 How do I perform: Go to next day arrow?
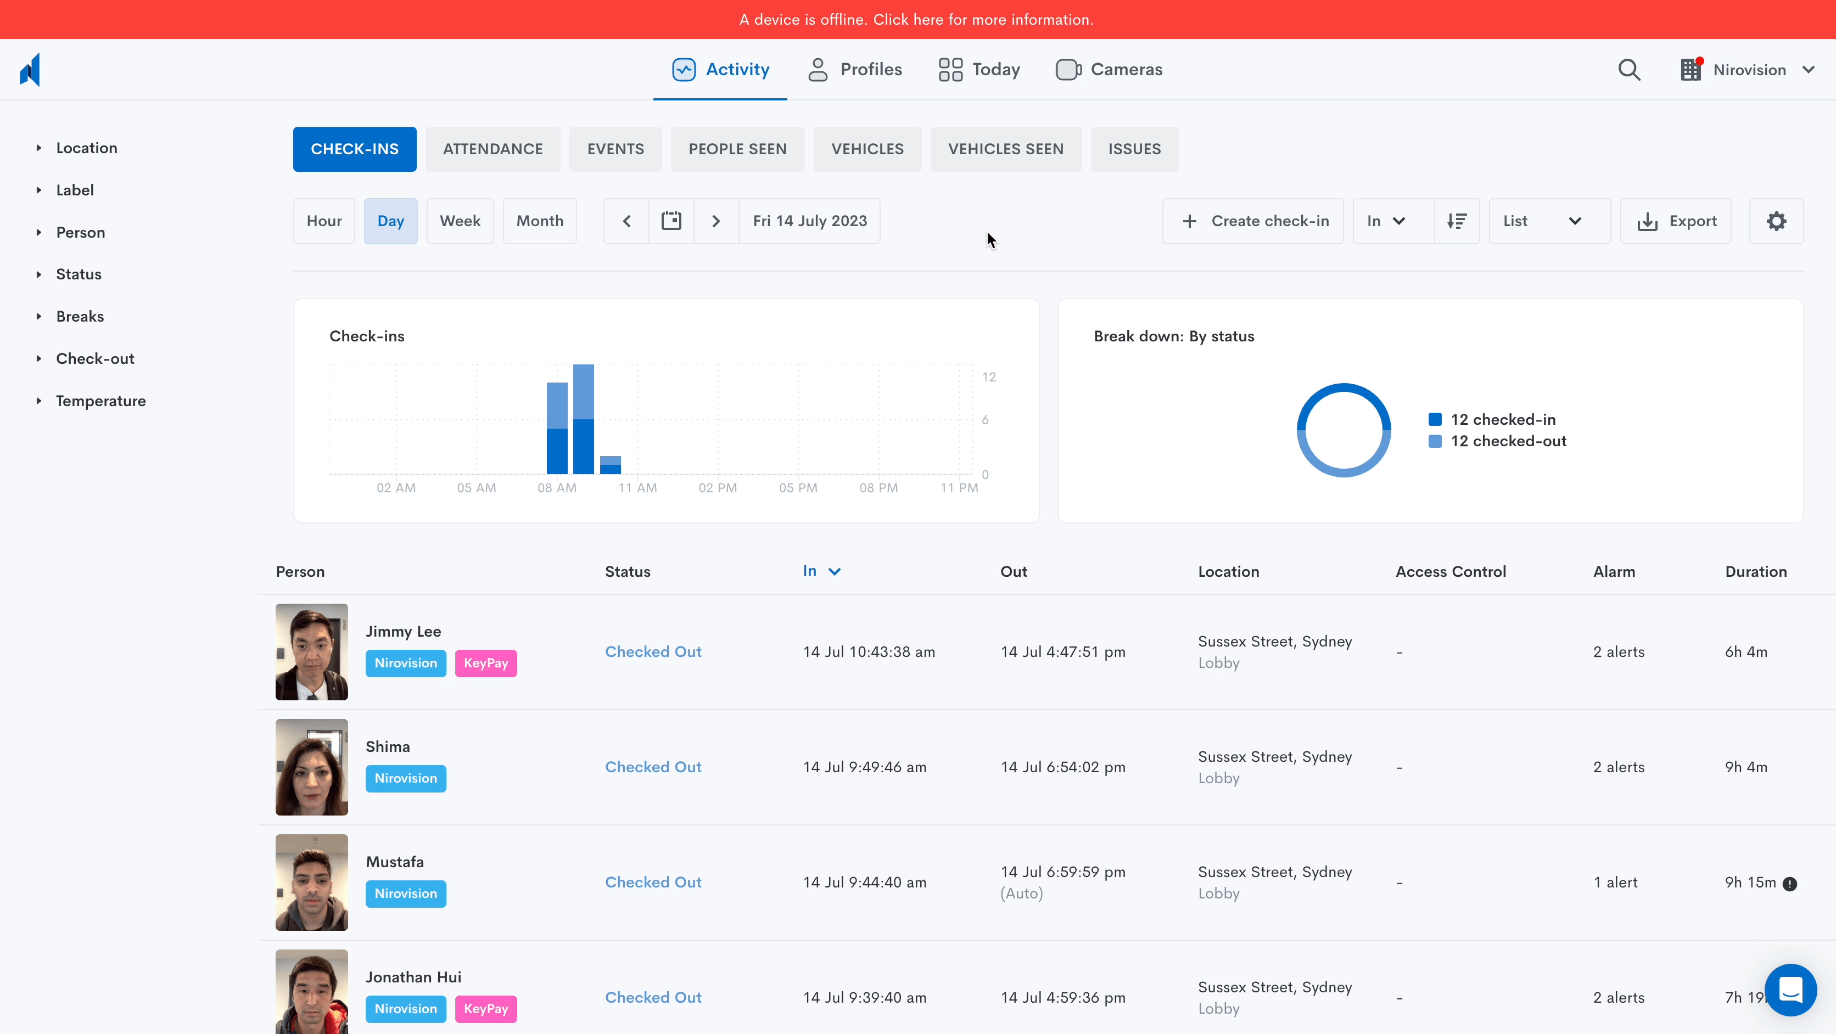click(x=717, y=221)
